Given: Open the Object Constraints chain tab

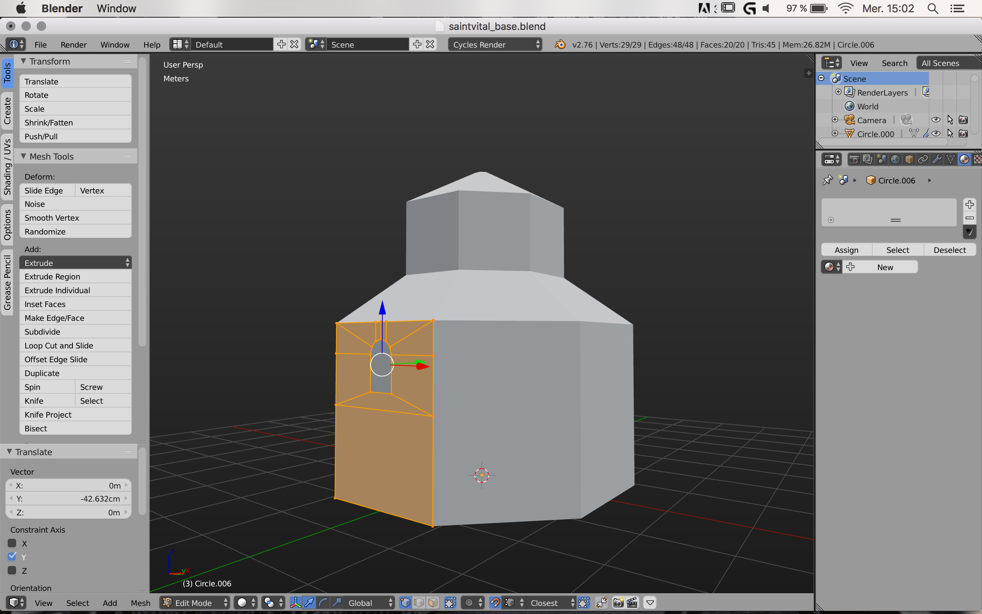Looking at the screenshot, I should coord(923,159).
